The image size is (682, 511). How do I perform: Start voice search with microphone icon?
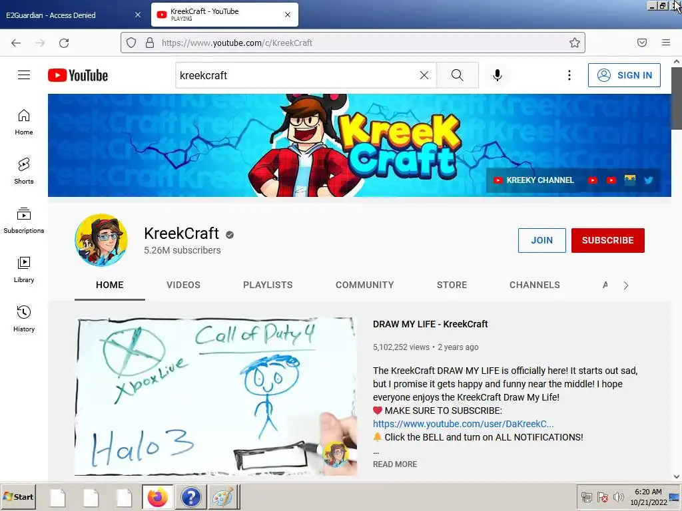tap(497, 75)
